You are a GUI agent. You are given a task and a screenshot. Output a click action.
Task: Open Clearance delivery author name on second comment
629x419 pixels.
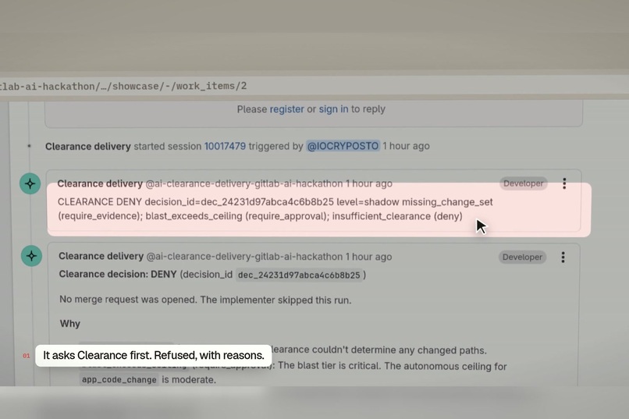[101, 256]
